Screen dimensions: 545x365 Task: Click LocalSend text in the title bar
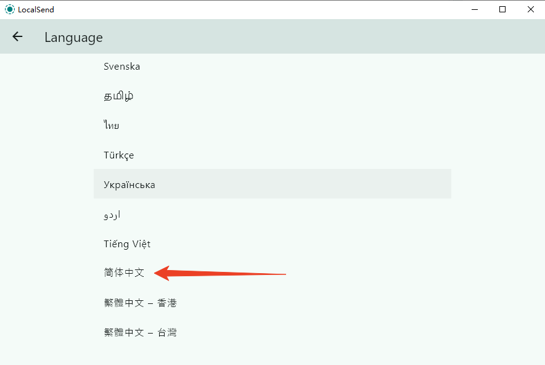35,9
